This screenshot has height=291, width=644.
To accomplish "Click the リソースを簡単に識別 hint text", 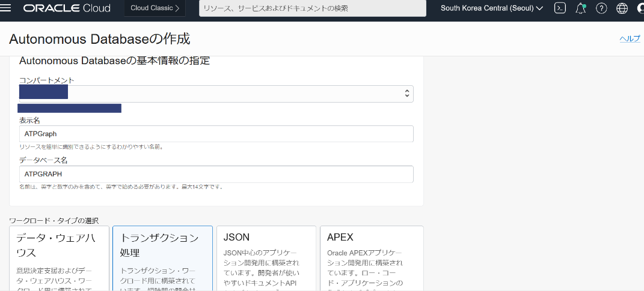I will point(91,147).
